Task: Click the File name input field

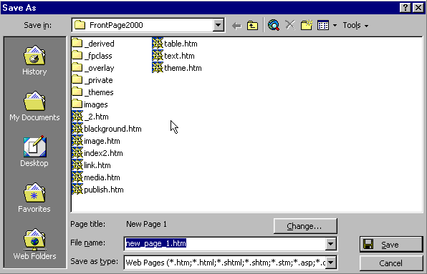Action: 225,243
